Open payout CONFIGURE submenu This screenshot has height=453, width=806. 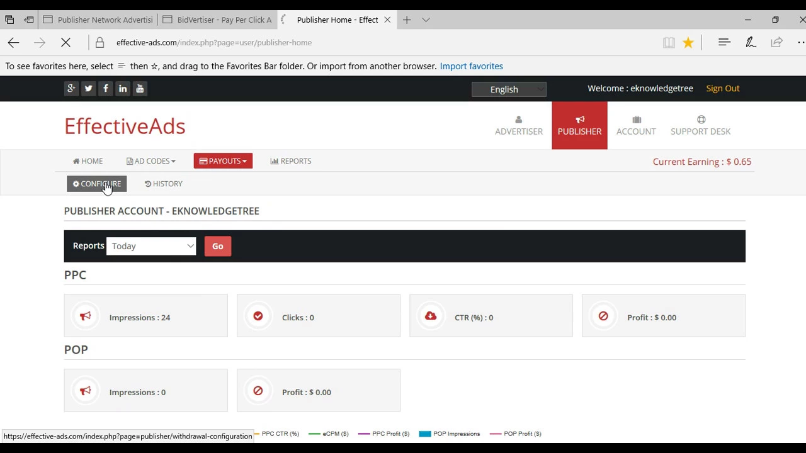(x=97, y=184)
